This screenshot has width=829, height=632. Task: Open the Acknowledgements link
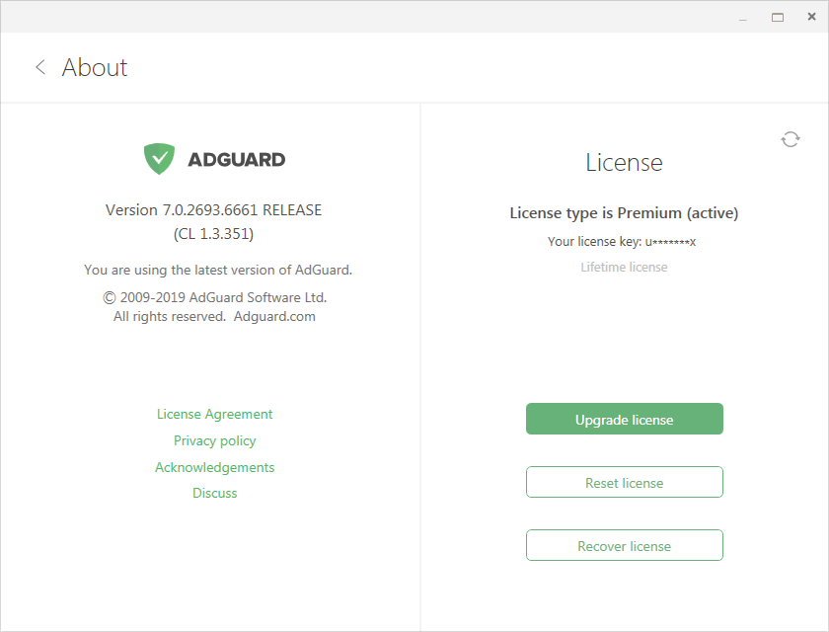[x=215, y=467]
